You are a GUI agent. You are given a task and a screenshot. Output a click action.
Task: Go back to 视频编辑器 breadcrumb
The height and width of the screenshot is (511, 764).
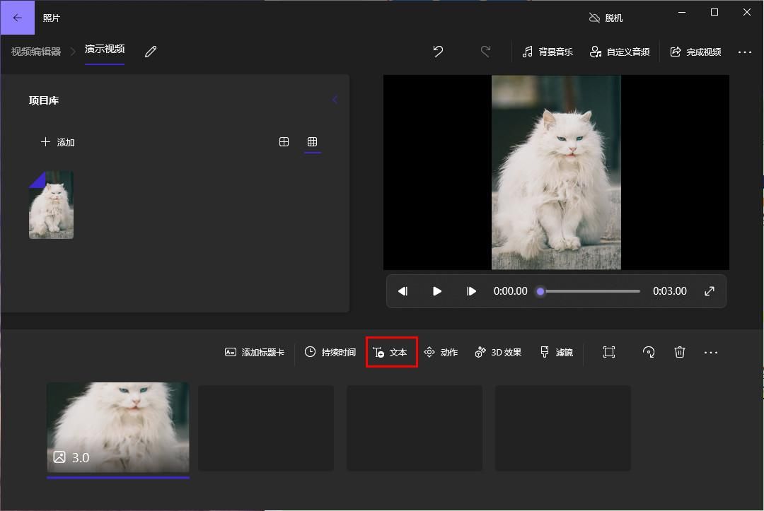pyautogui.click(x=37, y=50)
